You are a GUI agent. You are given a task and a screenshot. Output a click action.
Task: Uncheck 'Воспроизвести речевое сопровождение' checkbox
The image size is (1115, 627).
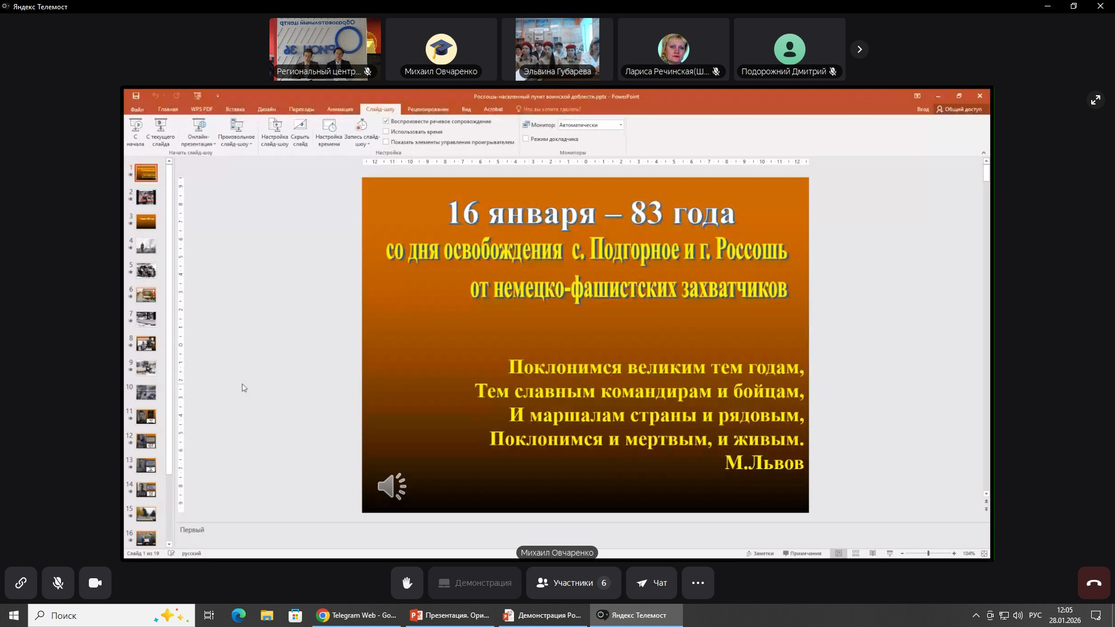[386, 121]
